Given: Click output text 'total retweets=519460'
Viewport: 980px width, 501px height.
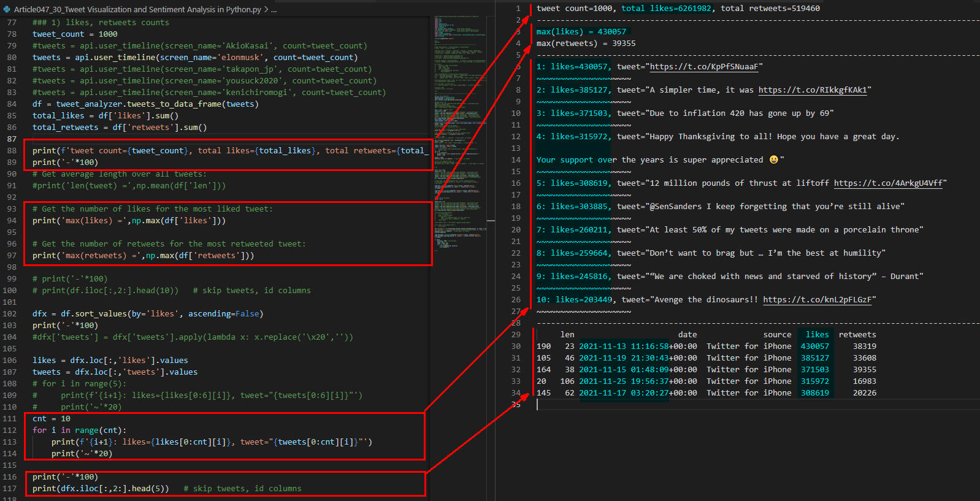Looking at the screenshot, I should [770, 8].
